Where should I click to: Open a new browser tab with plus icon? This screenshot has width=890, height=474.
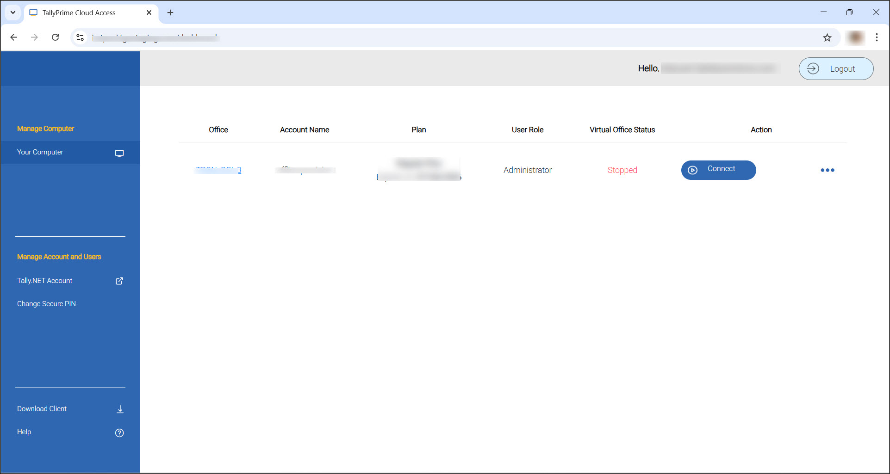pos(170,12)
